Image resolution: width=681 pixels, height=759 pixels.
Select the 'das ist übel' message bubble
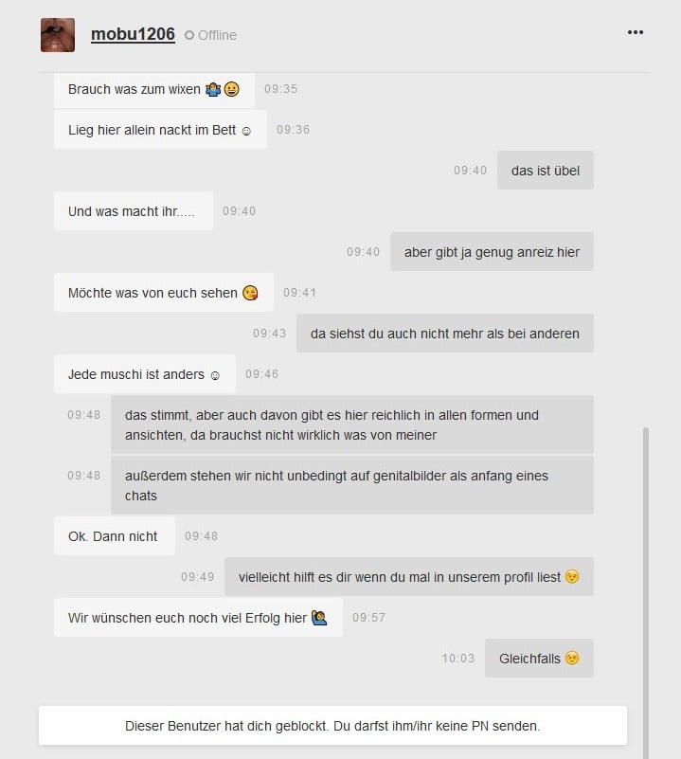point(545,171)
